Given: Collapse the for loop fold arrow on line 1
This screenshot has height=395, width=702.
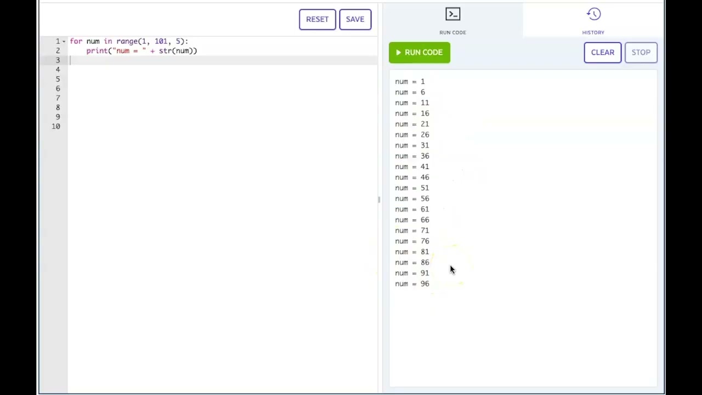Looking at the screenshot, I should 64,41.
